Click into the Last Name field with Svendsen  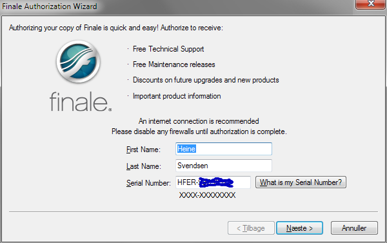[x=224, y=166]
